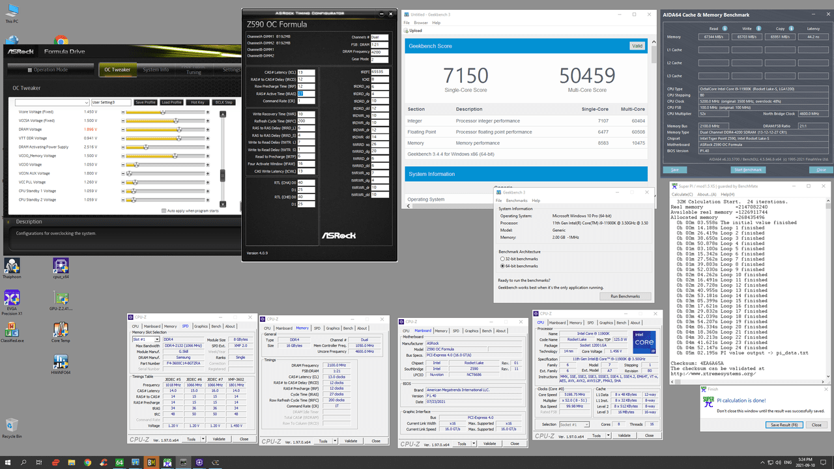Click User Setting3 profile name field
Viewport: 834px width, 469px height.
111,102
